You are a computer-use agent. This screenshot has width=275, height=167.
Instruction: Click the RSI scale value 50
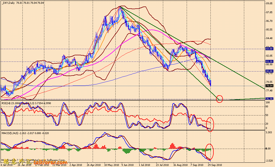tap(267, 115)
